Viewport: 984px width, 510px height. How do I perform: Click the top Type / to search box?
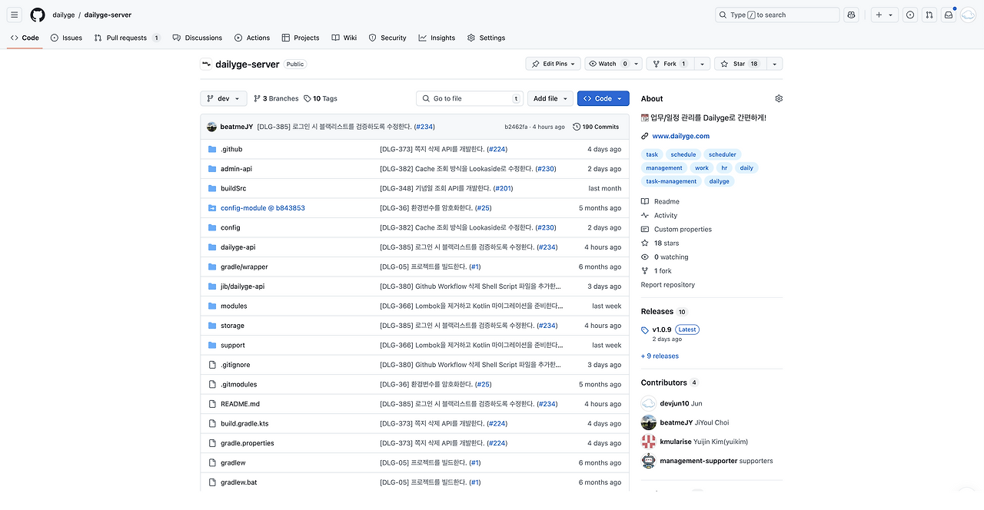click(x=777, y=15)
